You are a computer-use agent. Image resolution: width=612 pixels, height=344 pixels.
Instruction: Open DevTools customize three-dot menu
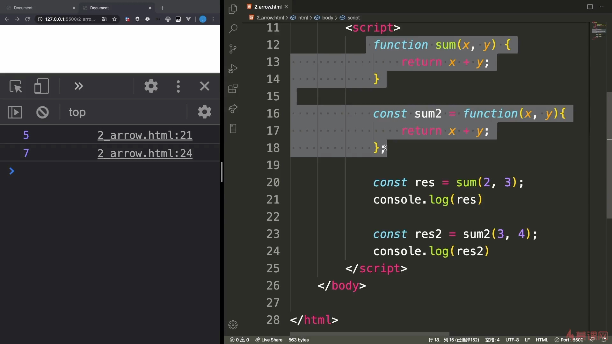(x=178, y=86)
